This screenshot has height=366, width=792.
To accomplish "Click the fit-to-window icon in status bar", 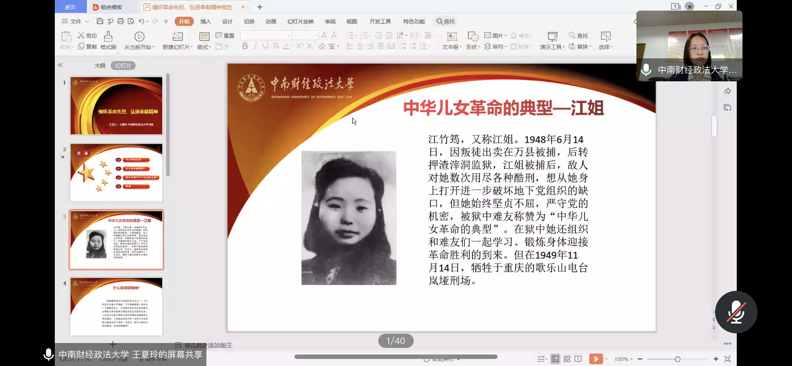I will tap(727, 359).
